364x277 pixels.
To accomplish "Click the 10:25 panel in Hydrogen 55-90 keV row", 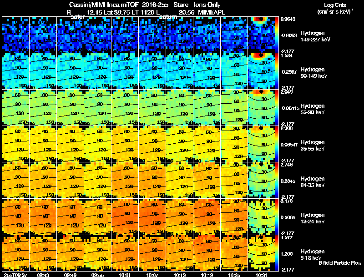I will click(234, 107).
